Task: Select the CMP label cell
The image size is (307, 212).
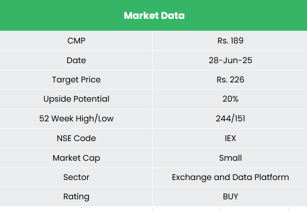Action: pos(76,41)
